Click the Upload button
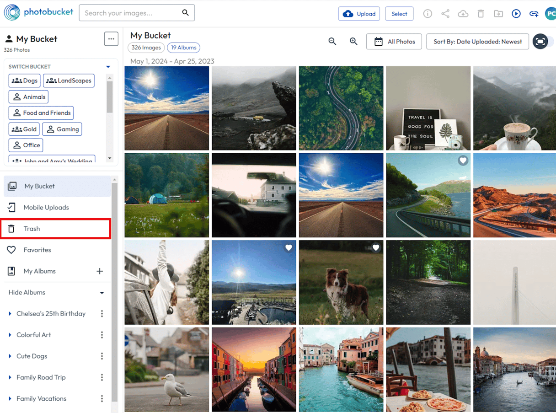Image resolution: width=556 pixels, height=413 pixels. click(359, 14)
